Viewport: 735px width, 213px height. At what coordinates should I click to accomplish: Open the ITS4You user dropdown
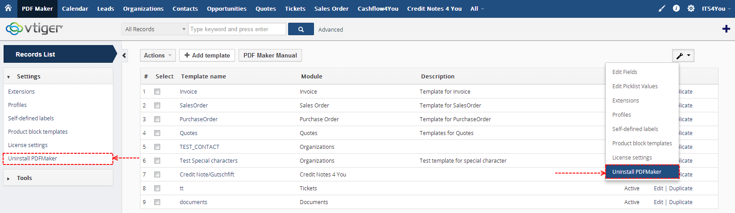point(716,8)
